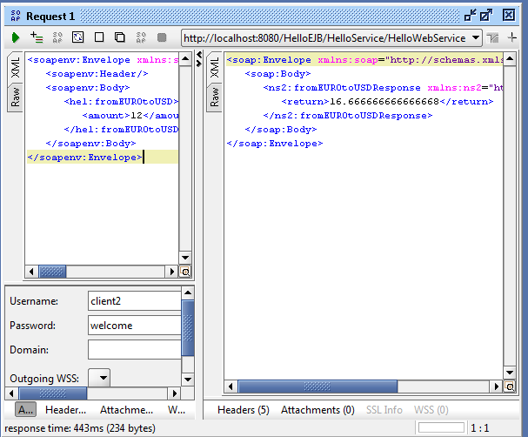Click the Password field containing welcome
528x437 pixels.
pyautogui.click(x=133, y=326)
